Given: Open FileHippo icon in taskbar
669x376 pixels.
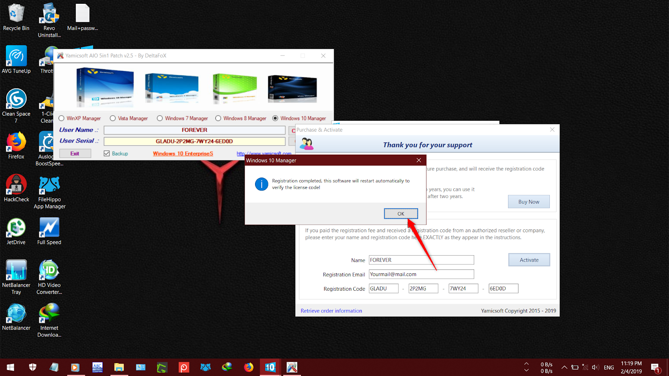Looking at the screenshot, I should point(205,367).
